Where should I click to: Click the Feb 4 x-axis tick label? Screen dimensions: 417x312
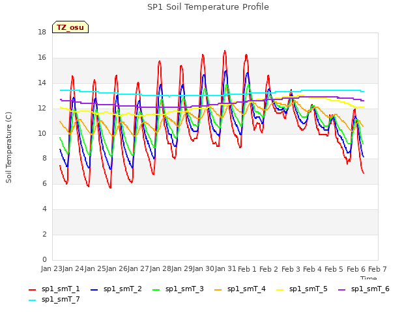pos(312,269)
